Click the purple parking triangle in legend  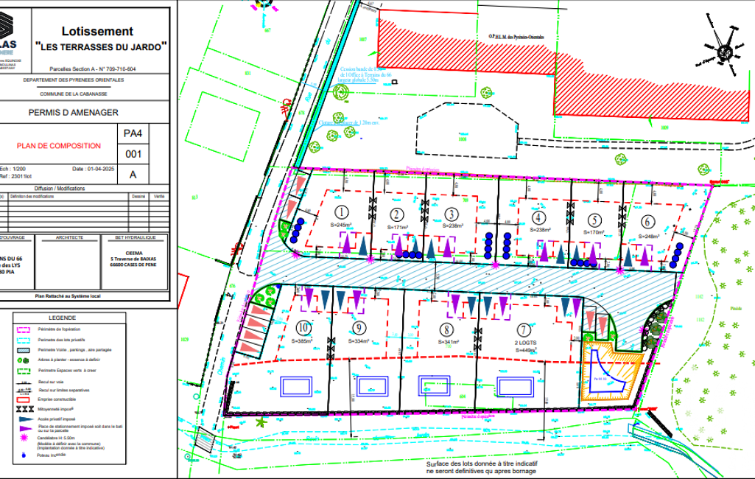click(26, 427)
